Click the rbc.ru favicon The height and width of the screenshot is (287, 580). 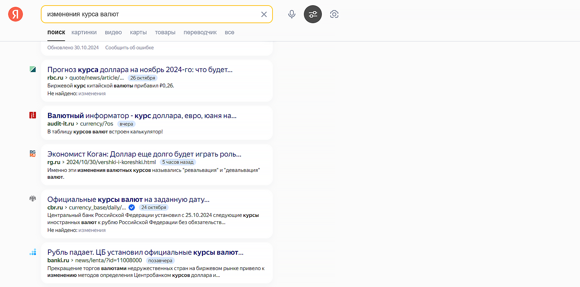coord(33,69)
